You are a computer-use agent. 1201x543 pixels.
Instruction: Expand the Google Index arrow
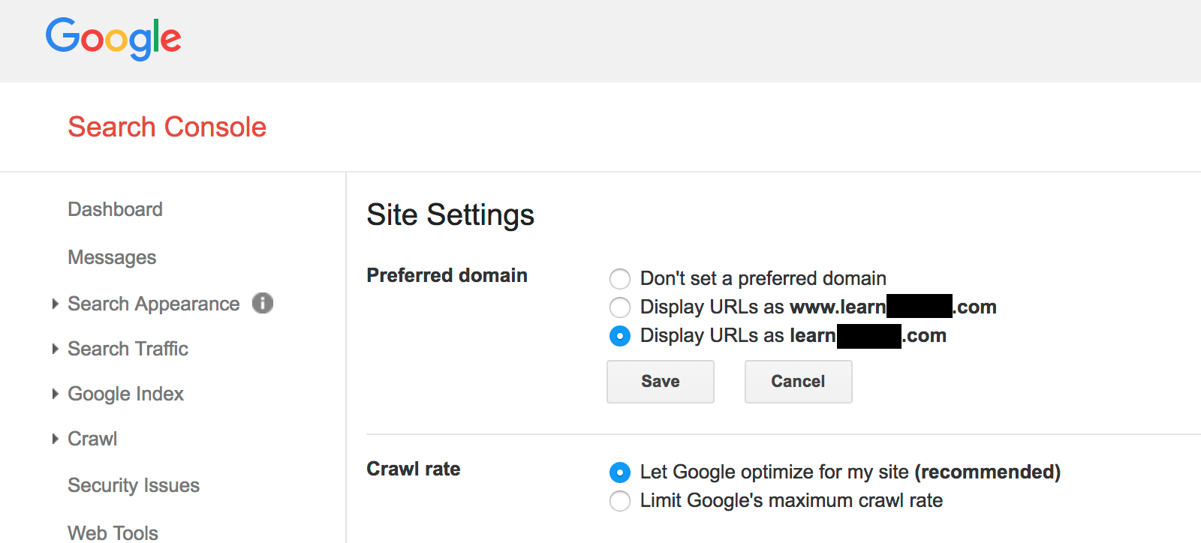pos(55,394)
